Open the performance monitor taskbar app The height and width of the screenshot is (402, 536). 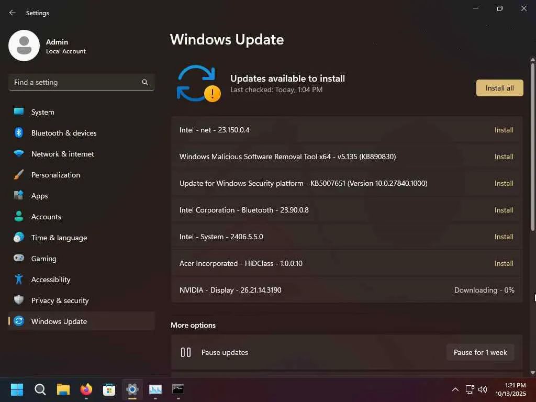(x=155, y=389)
